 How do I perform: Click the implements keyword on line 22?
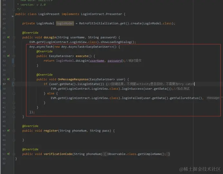70,14
